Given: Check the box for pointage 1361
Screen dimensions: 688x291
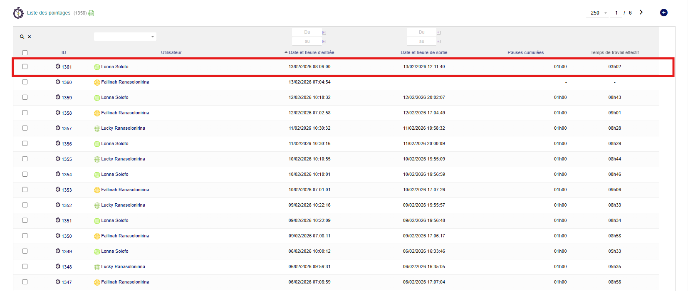Looking at the screenshot, I should tap(25, 67).
